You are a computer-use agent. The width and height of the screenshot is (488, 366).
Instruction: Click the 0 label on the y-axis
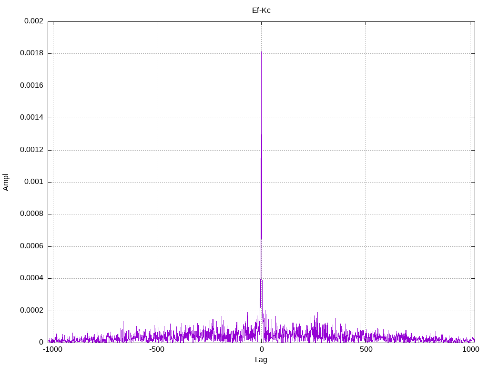point(41,343)
